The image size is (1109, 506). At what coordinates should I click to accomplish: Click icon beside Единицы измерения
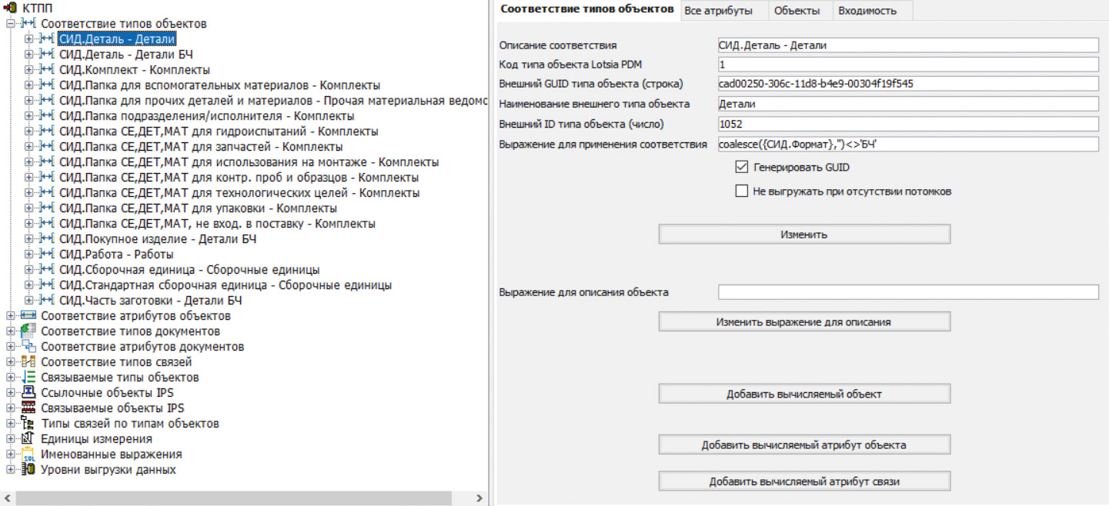28,439
